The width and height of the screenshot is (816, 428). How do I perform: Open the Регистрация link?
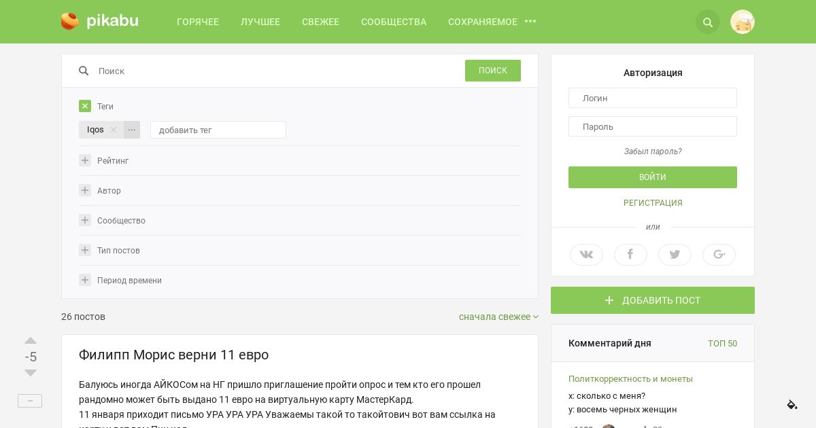pos(653,203)
